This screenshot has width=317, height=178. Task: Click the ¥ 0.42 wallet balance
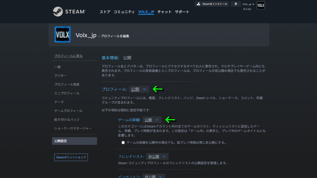247,9
